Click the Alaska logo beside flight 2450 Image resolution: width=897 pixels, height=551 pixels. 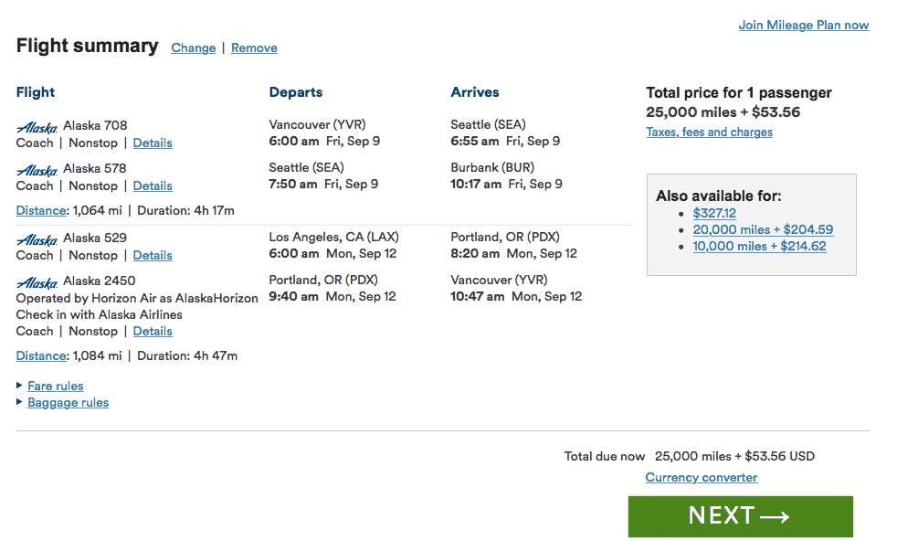click(x=37, y=282)
